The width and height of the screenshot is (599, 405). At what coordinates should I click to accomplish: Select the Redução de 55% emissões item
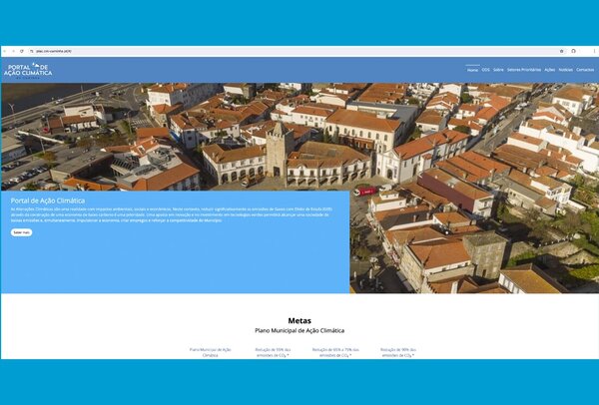click(273, 352)
